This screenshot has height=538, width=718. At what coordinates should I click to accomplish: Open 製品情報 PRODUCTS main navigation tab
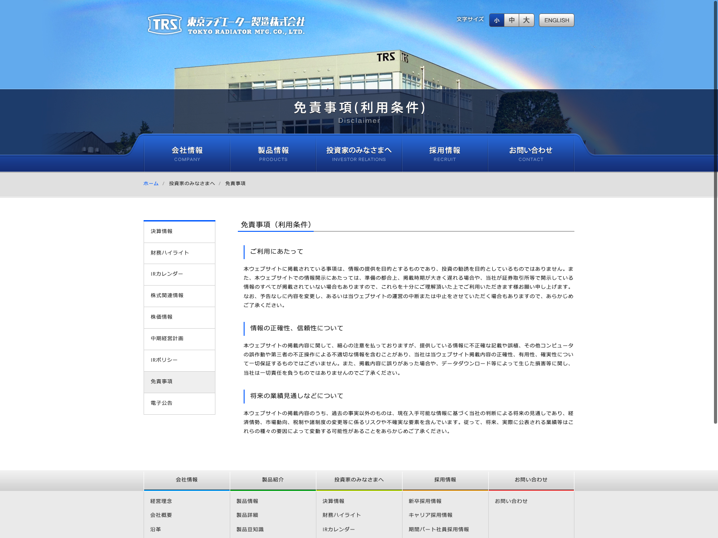click(273, 153)
